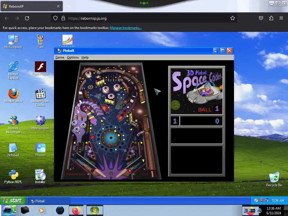The image size is (288, 216).
Task: Bookmark the page with the star icon
Action: (233, 18)
